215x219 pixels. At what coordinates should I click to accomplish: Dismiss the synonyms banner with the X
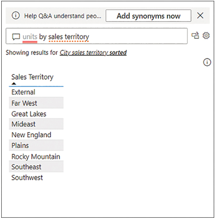(200, 16)
